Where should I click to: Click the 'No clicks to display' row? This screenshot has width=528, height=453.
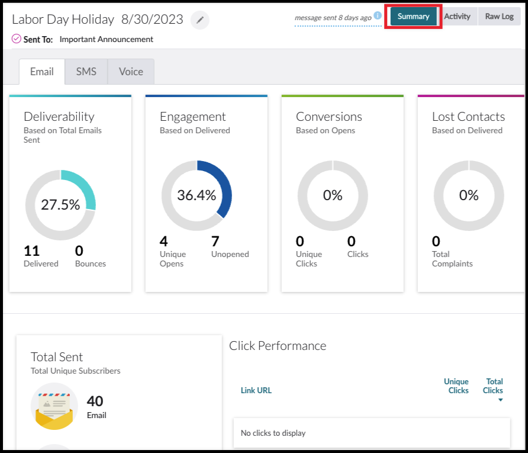click(x=372, y=433)
